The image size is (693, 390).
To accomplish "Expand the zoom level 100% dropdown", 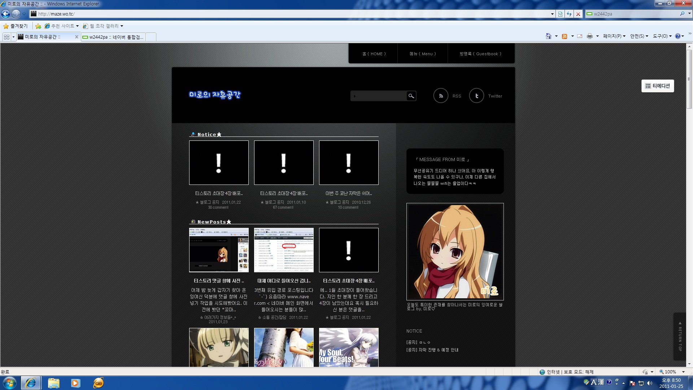I will (683, 372).
